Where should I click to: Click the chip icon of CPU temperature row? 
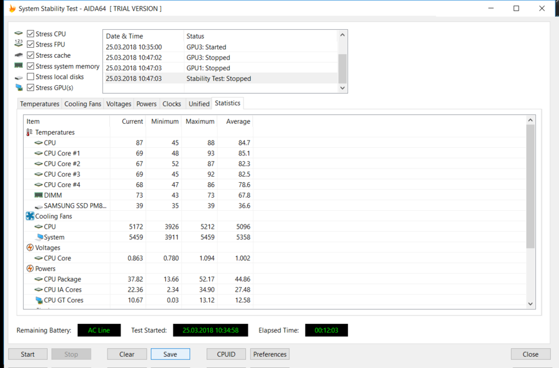coord(39,142)
